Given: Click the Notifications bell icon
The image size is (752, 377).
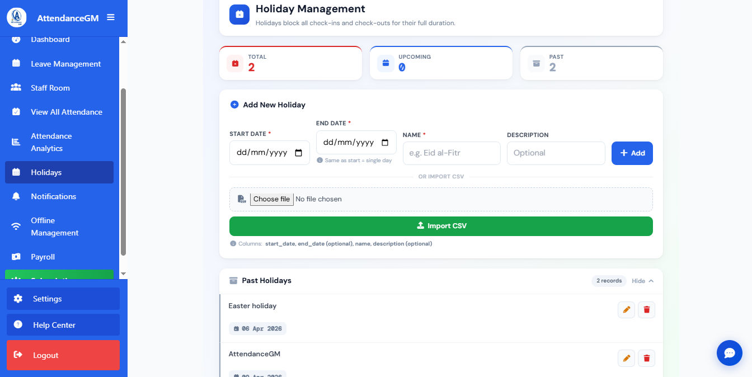Looking at the screenshot, I should tap(16, 196).
